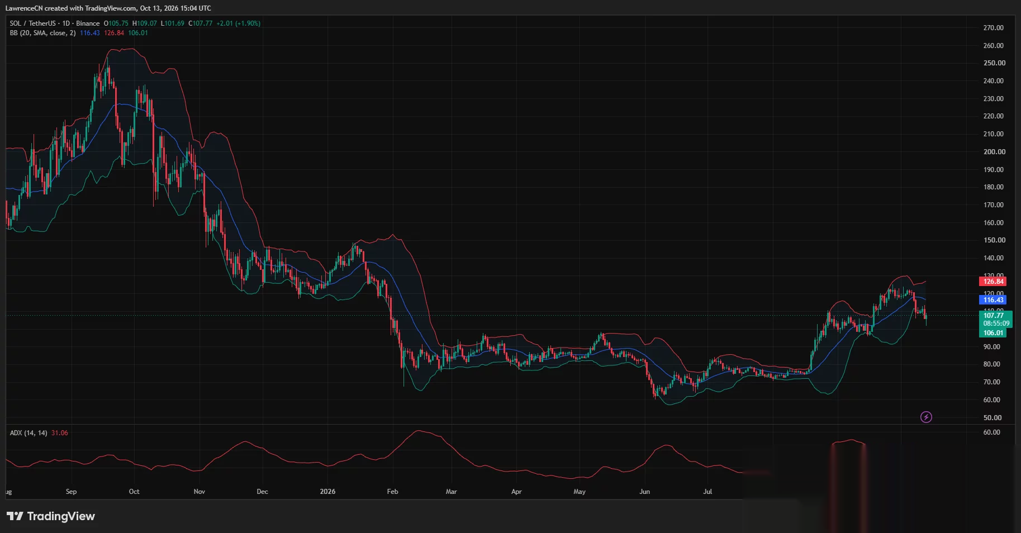The image size is (1021, 533).
Task: Click the 150.00 price axis label
Action: point(994,240)
